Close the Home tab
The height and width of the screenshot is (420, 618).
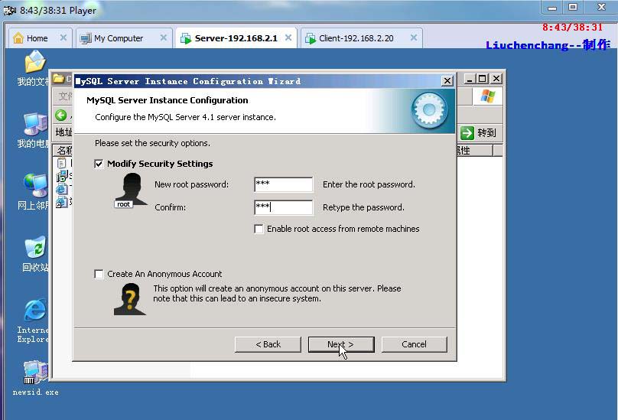coord(63,37)
